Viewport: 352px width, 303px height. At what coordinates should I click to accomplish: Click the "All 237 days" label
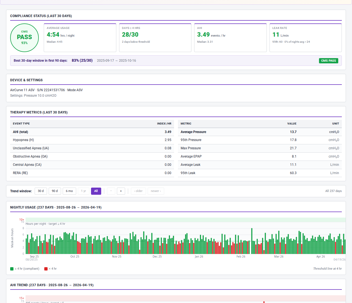pos(333,191)
